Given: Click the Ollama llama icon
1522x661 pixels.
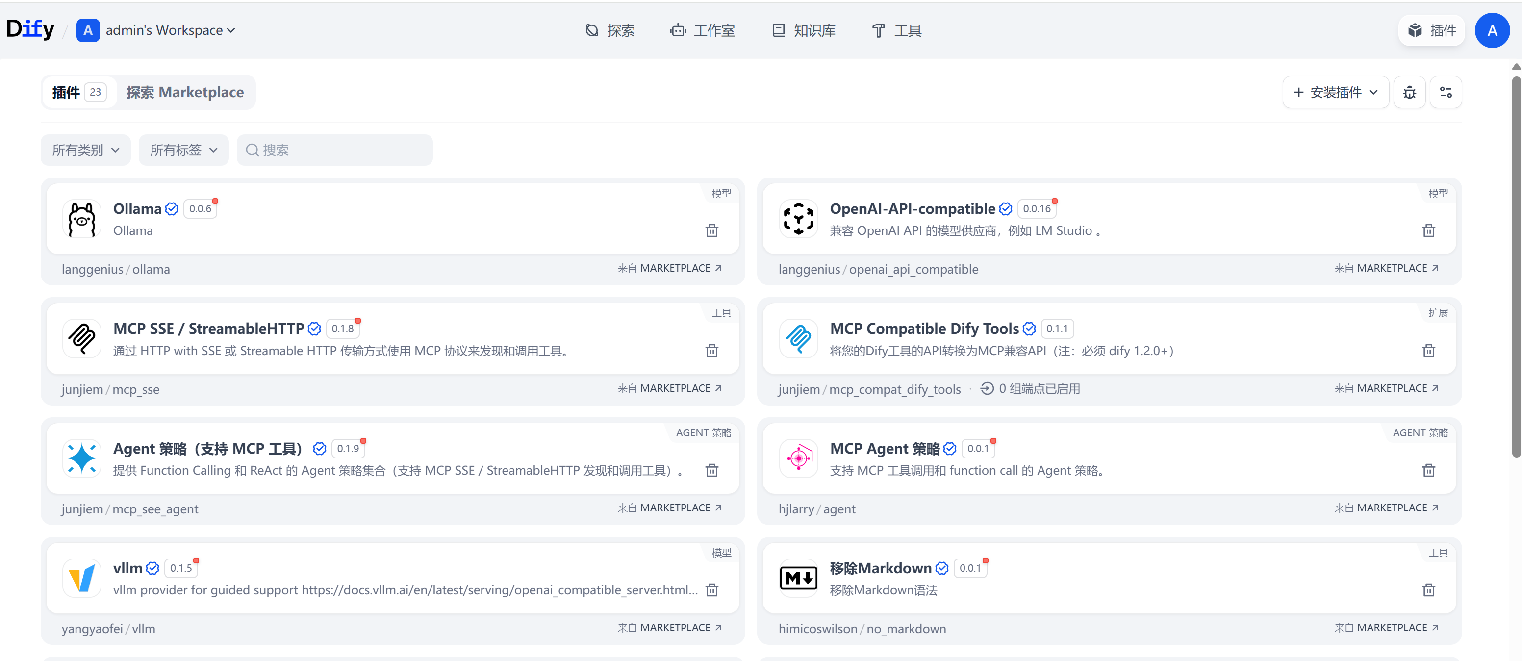Looking at the screenshot, I should 81,219.
